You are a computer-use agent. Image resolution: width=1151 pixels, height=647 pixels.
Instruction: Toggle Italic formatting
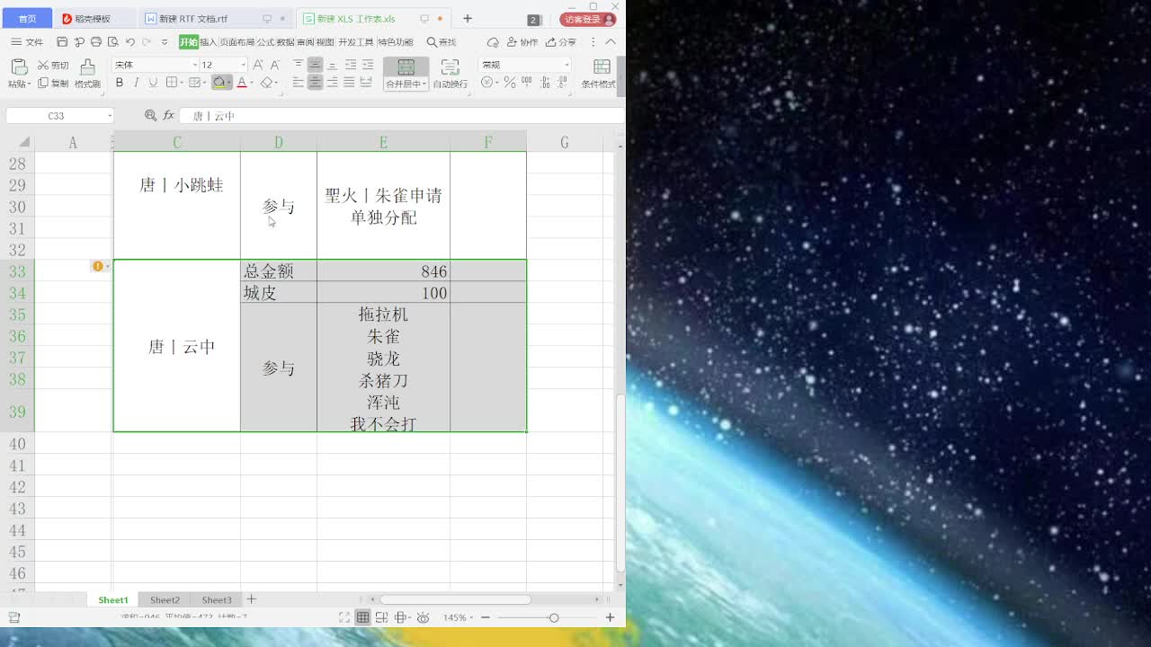[x=136, y=83]
